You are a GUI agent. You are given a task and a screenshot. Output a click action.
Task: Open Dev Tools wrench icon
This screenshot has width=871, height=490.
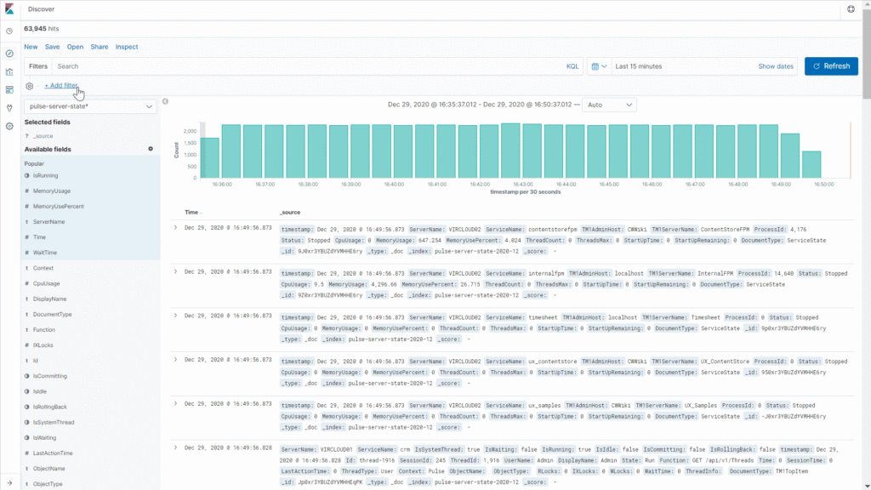9,108
